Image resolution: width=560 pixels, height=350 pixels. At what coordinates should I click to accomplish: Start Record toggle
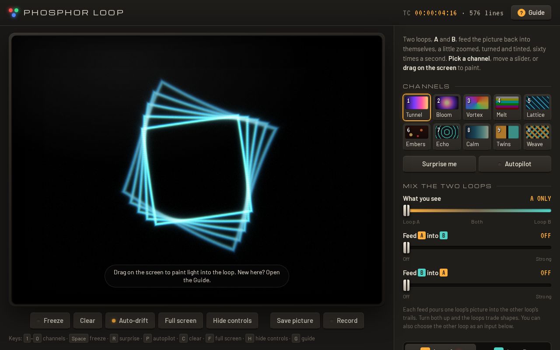(x=343, y=321)
